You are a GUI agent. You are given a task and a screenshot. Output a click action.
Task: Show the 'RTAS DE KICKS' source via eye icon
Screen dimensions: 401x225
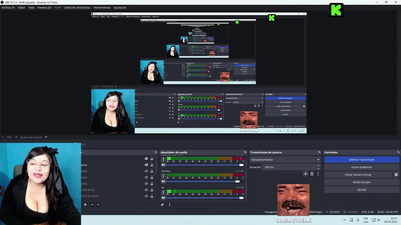click(x=146, y=196)
